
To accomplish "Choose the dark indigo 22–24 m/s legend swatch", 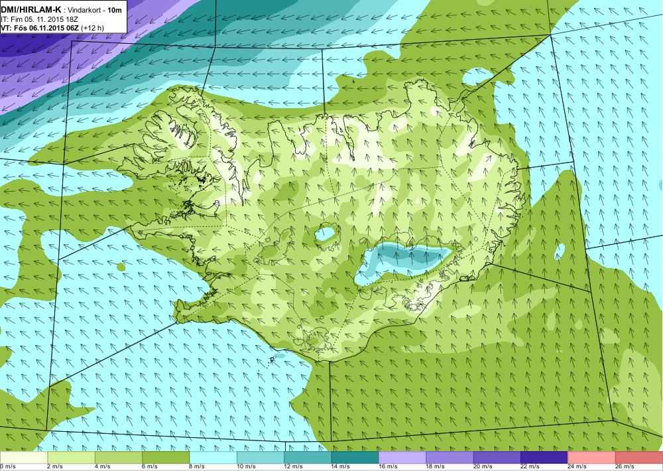I will click(544, 457).
